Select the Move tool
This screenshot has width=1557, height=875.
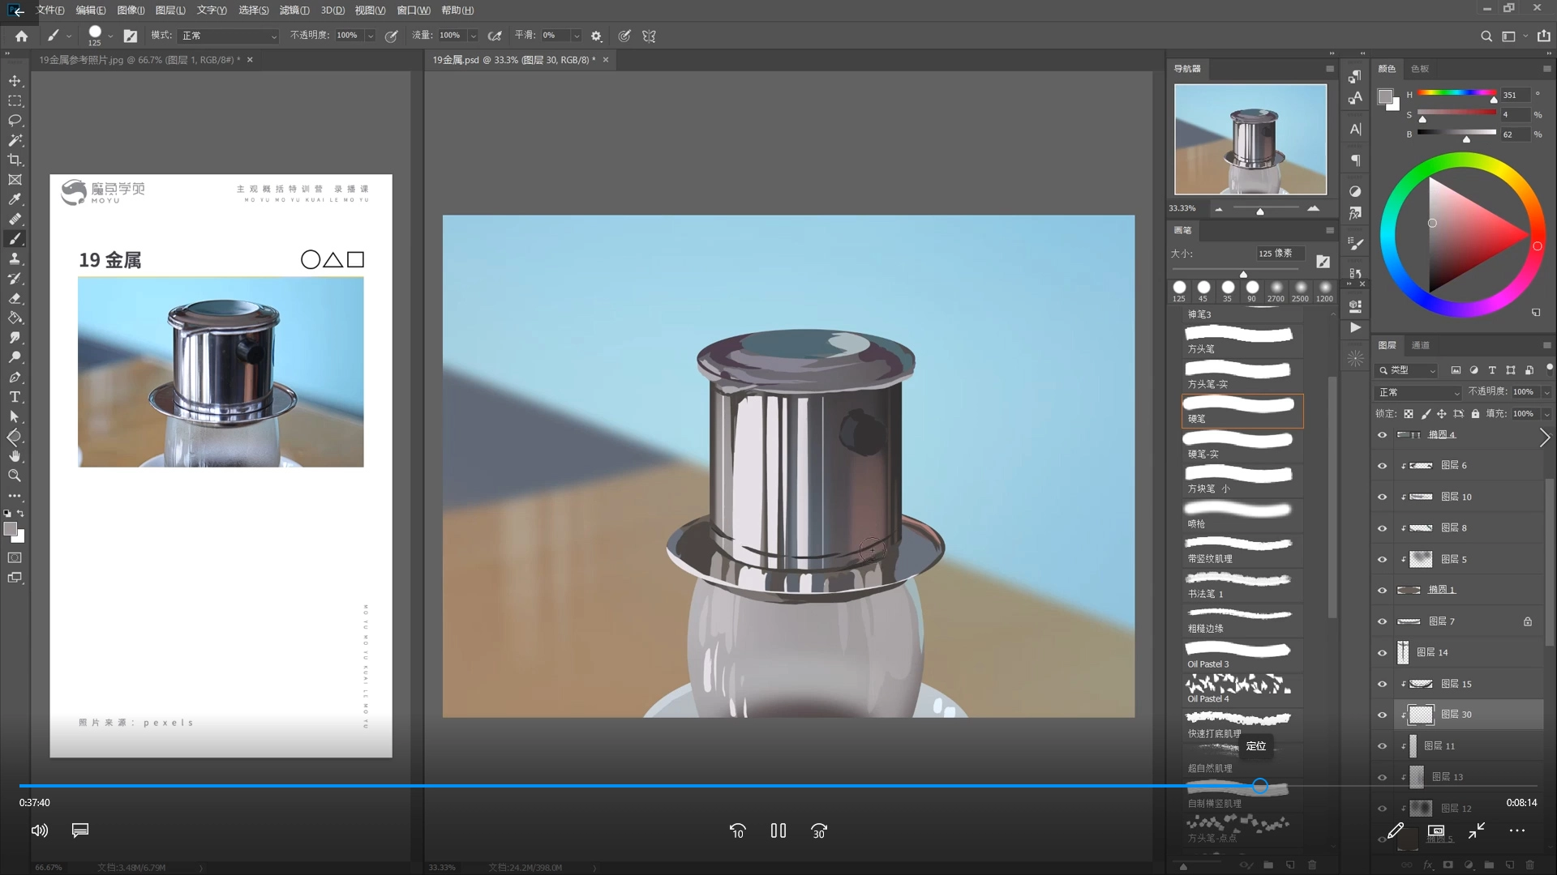coord(15,81)
